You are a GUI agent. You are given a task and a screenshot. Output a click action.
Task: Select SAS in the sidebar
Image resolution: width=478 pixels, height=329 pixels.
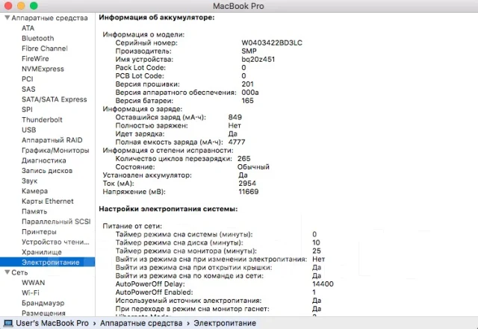coord(28,90)
